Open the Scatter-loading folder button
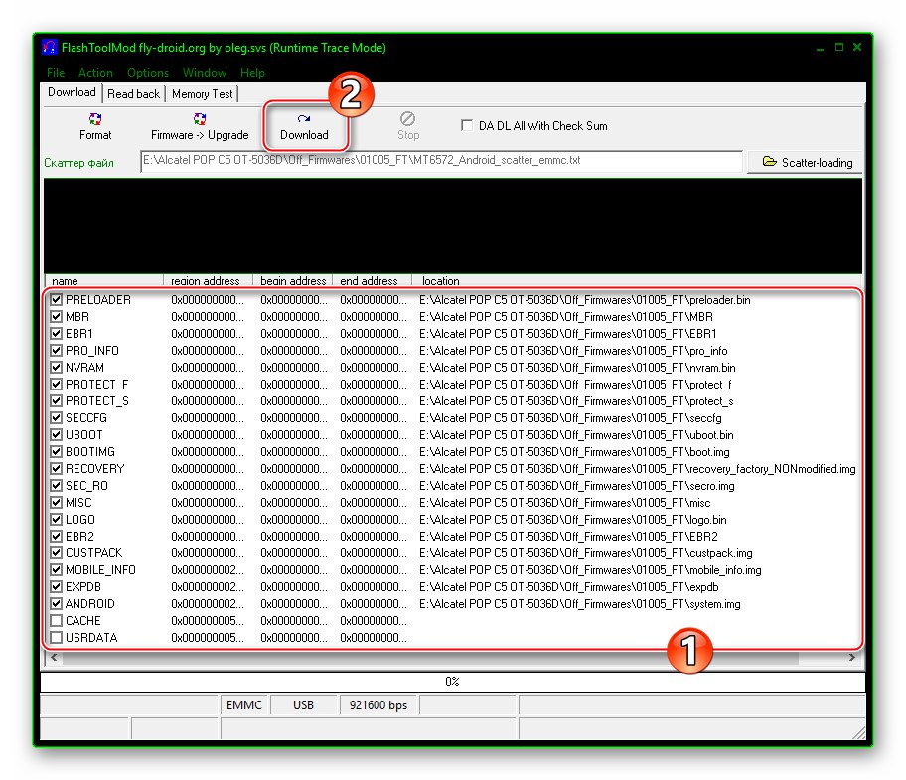The width and height of the screenshot is (906, 780). [x=806, y=162]
